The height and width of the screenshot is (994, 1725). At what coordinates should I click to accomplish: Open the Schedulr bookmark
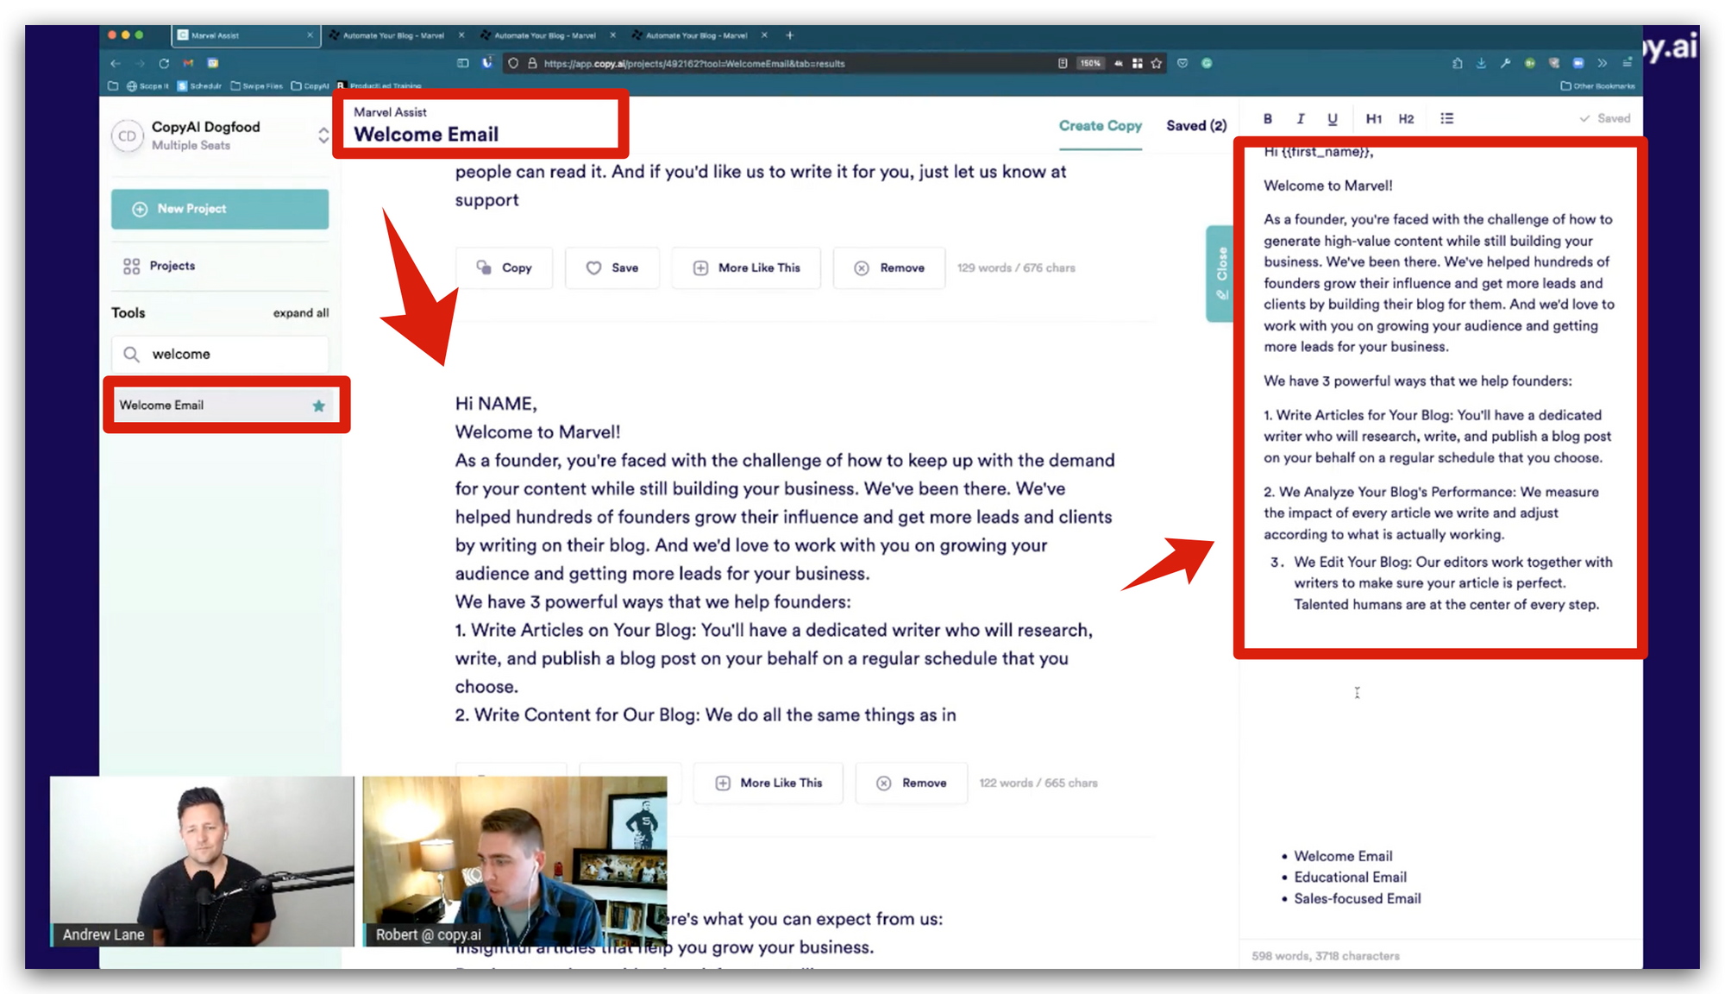199,86
